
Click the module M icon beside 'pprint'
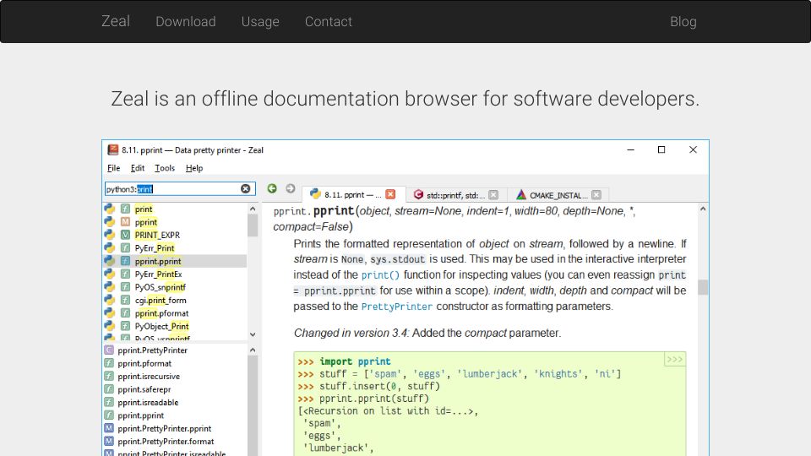point(125,222)
